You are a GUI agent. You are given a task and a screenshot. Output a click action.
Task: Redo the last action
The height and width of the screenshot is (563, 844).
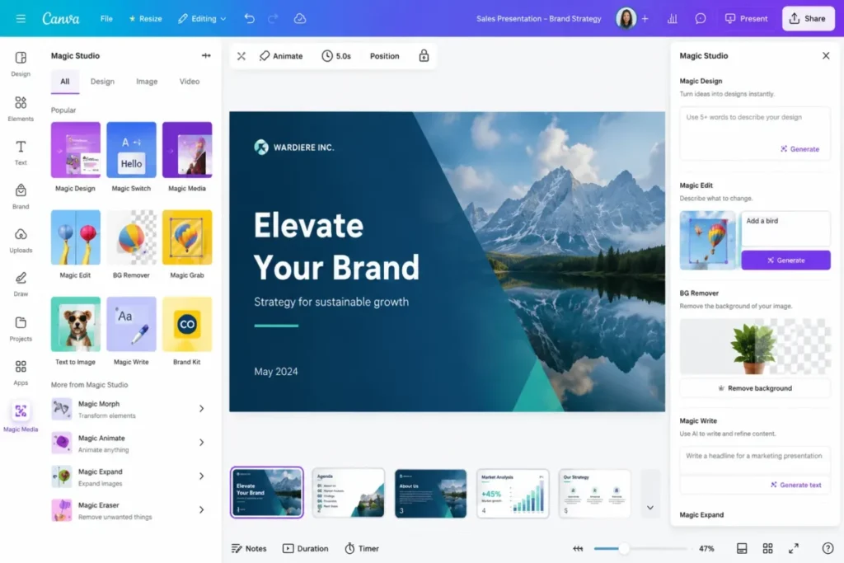pyautogui.click(x=273, y=19)
